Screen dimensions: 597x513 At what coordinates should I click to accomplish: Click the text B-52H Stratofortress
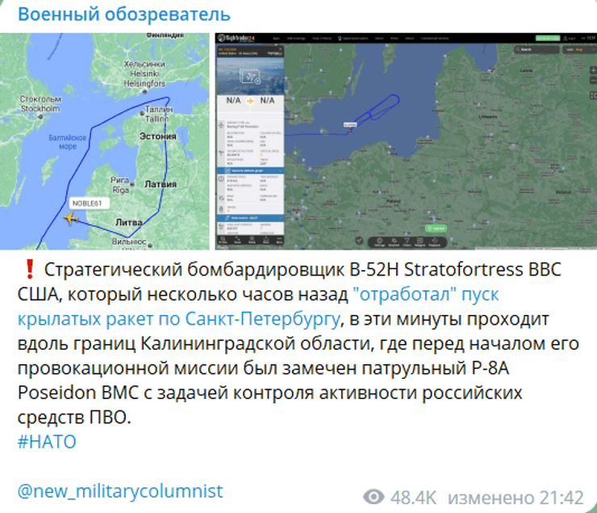pyautogui.click(x=436, y=270)
